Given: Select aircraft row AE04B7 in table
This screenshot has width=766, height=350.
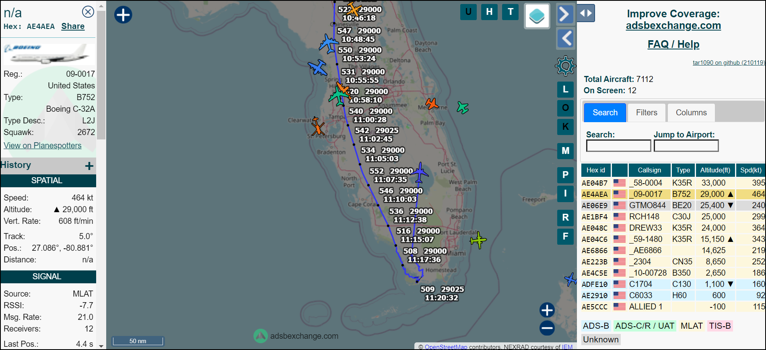Looking at the screenshot, I should tap(673, 183).
